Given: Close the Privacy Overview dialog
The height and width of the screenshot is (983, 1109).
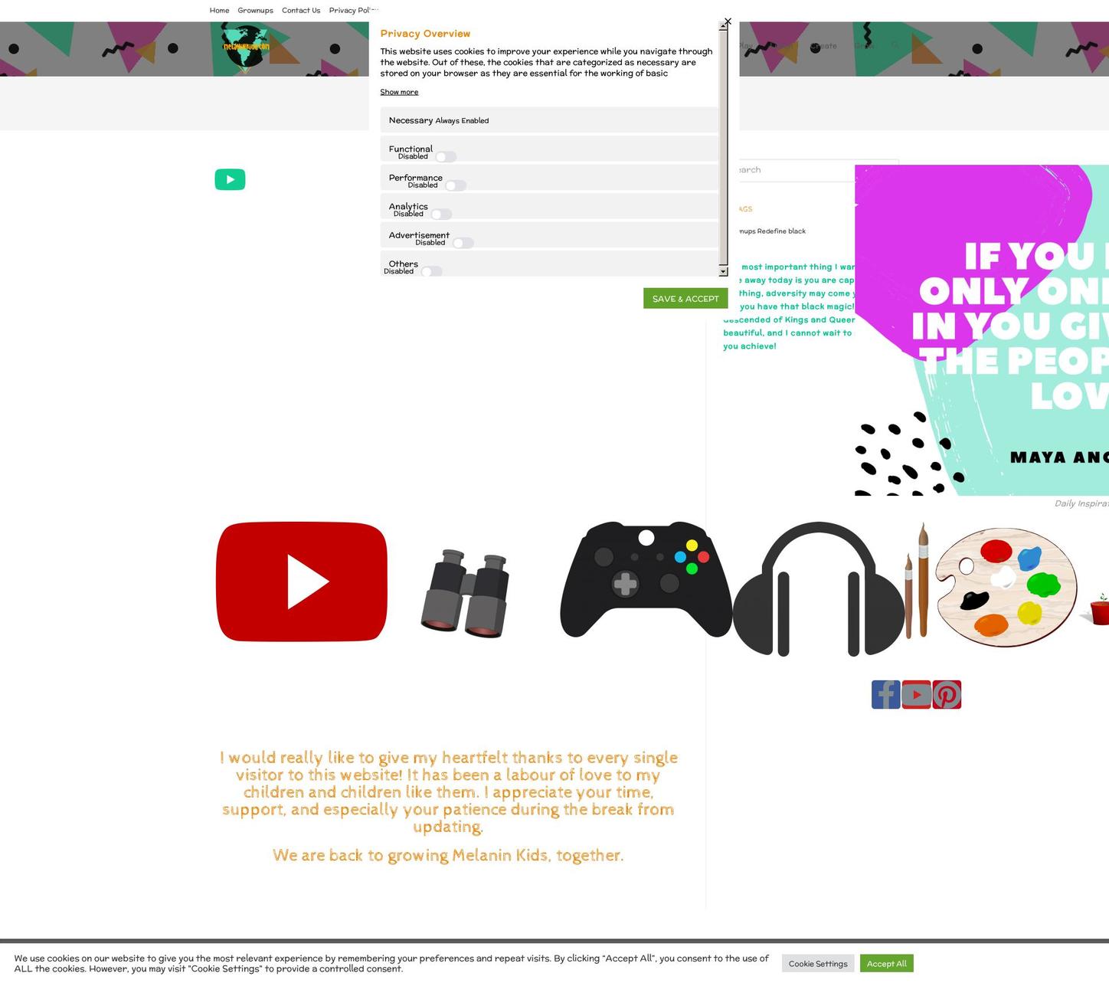Looking at the screenshot, I should (728, 21).
